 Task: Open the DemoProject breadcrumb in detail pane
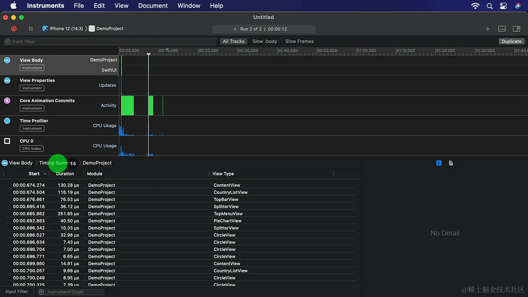pyautogui.click(x=97, y=163)
